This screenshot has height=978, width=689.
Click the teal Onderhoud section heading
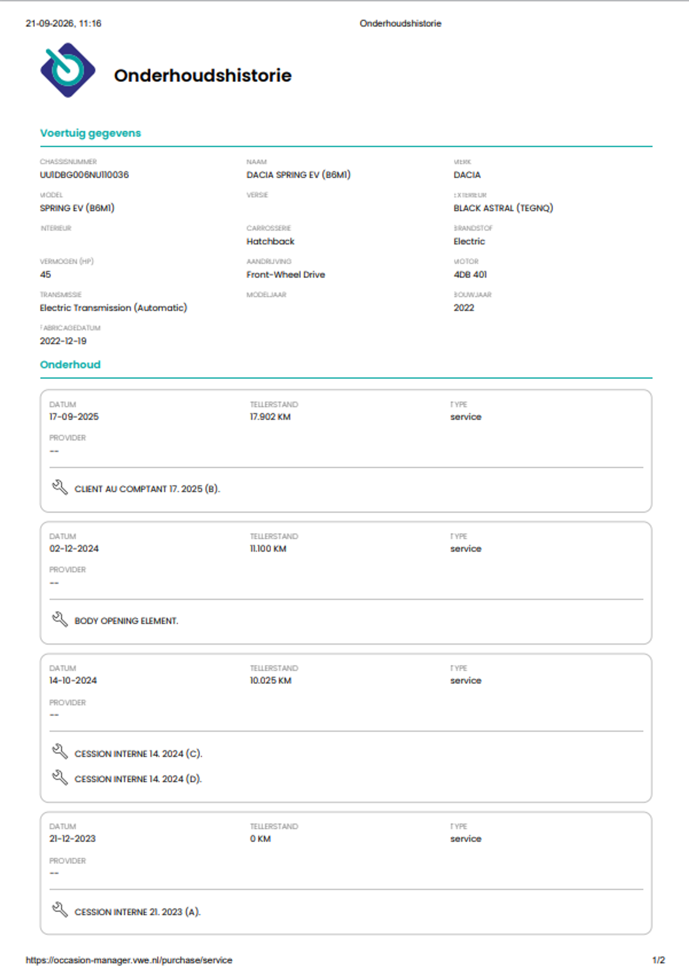tap(70, 365)
